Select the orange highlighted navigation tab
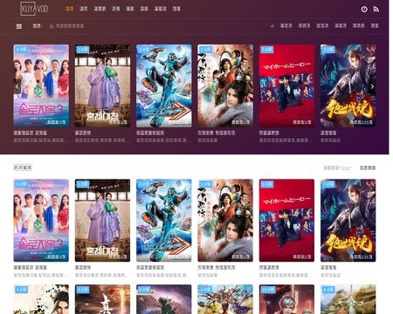The width and height of the screenshot is (393, 314). (x=70, y=9)
